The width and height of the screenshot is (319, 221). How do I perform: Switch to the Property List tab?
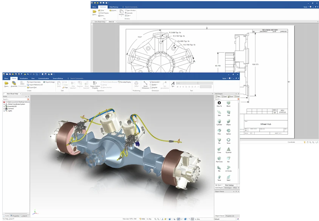tap(230, 216)
